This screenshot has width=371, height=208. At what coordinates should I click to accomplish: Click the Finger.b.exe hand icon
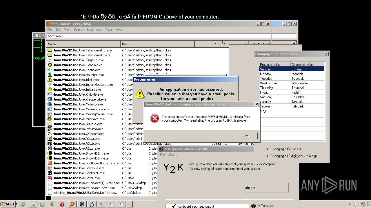pyautogui.click(x=50, y=60)
